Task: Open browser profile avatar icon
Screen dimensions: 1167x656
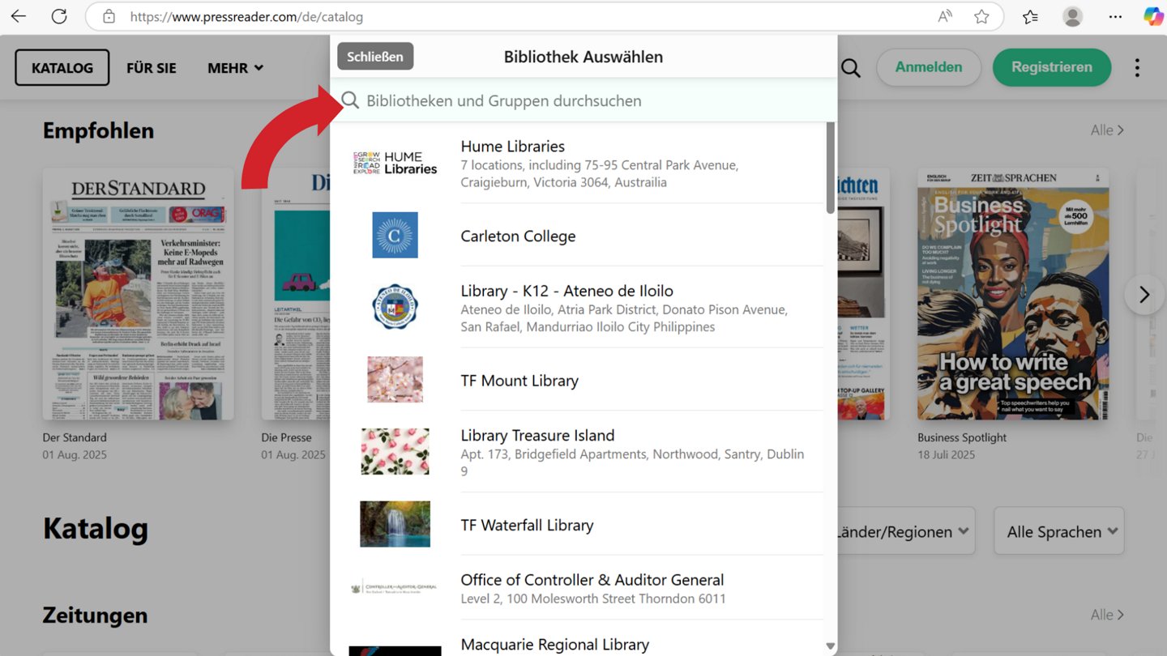Action: 1072,16
